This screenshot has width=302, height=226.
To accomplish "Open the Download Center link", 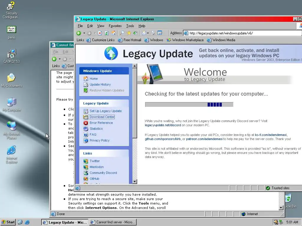I will 102,117.
